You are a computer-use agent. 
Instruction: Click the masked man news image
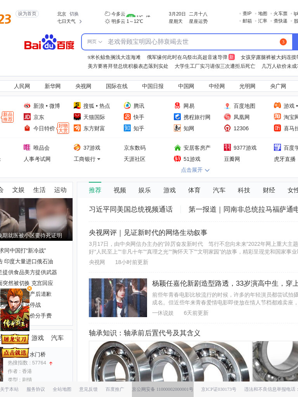(36, 219)
